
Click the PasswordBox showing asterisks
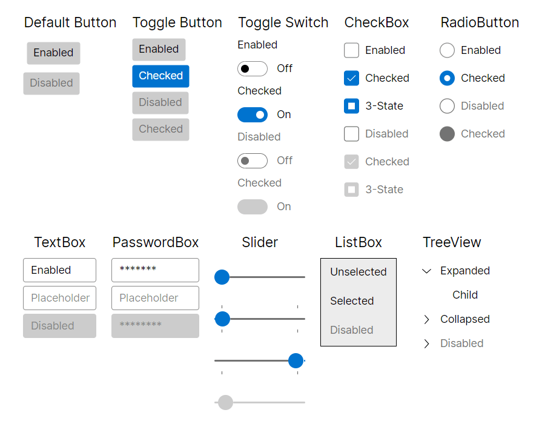click(x=155, y=270)
